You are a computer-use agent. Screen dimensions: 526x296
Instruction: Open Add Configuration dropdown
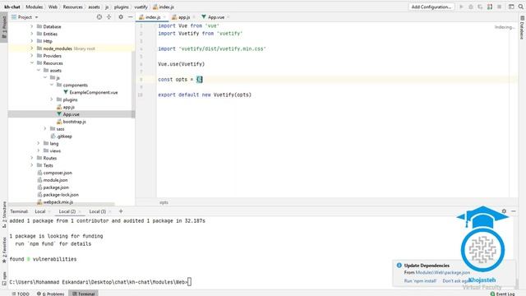(431, 7)
